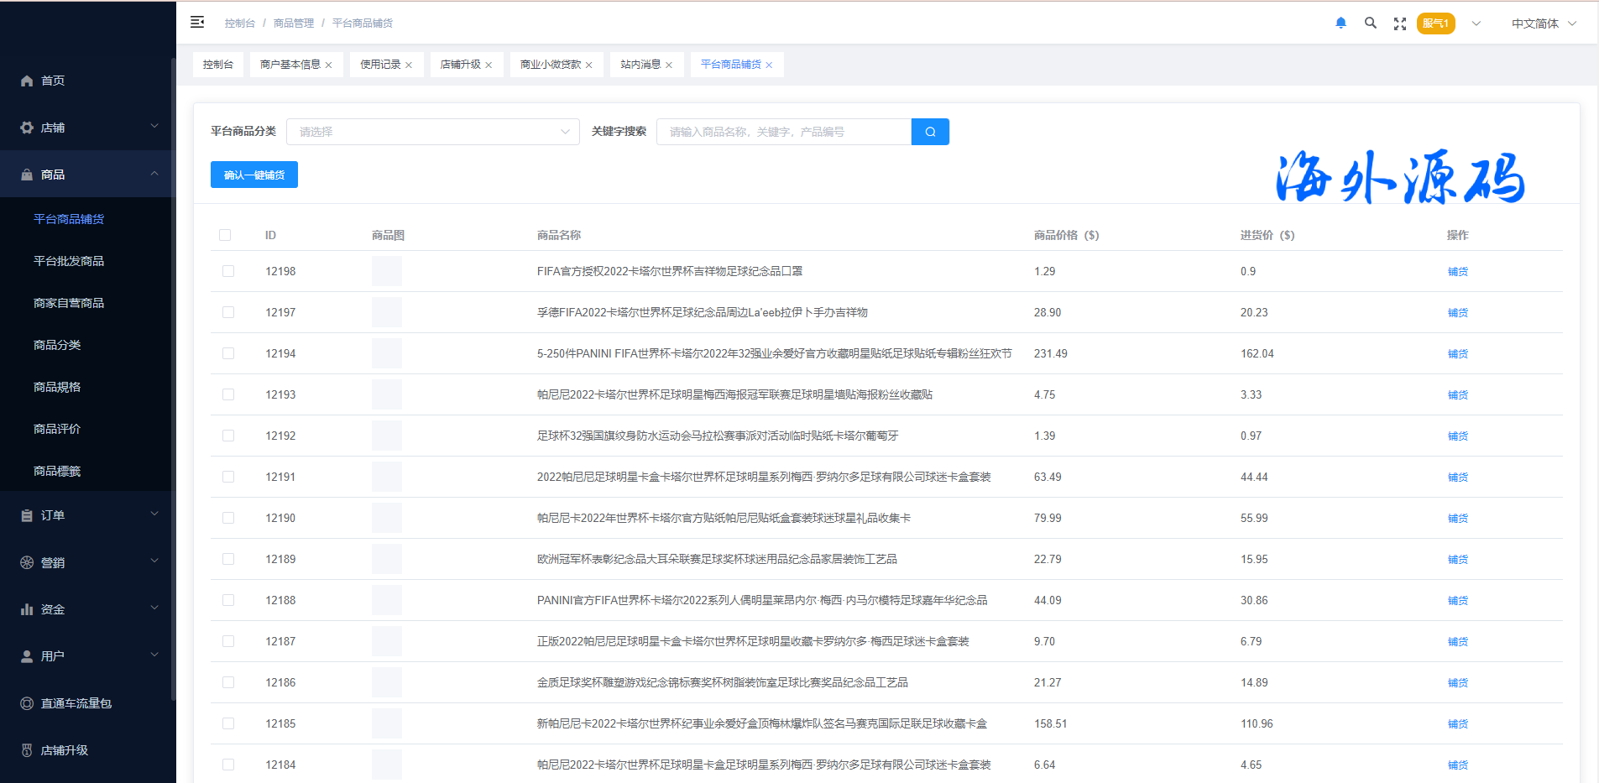Close the 商户基本信息 tab
This screenshot has height=783, width=1599.
click(329, 65)
